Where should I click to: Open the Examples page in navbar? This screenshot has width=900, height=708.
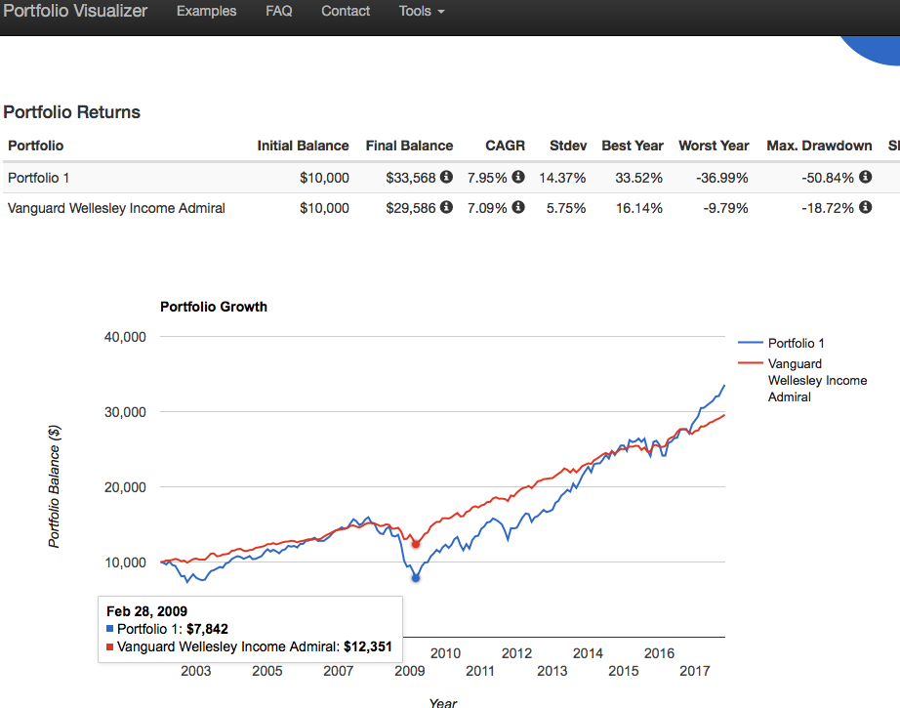206,12
